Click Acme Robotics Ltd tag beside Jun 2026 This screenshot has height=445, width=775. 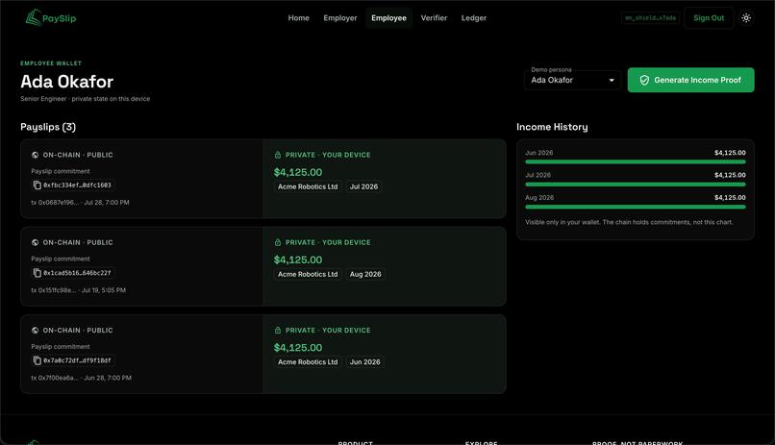(x=308, y=362)
